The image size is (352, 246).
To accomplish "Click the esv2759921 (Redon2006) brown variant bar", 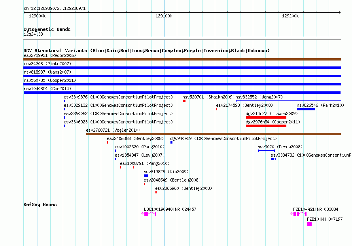I will [182, 59].
